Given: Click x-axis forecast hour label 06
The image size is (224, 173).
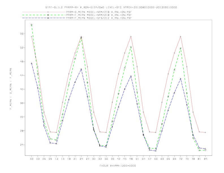Looking at the screenshot, I should click(44, 159).
